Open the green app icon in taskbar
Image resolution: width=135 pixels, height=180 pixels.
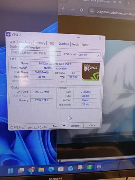[90, 167]
